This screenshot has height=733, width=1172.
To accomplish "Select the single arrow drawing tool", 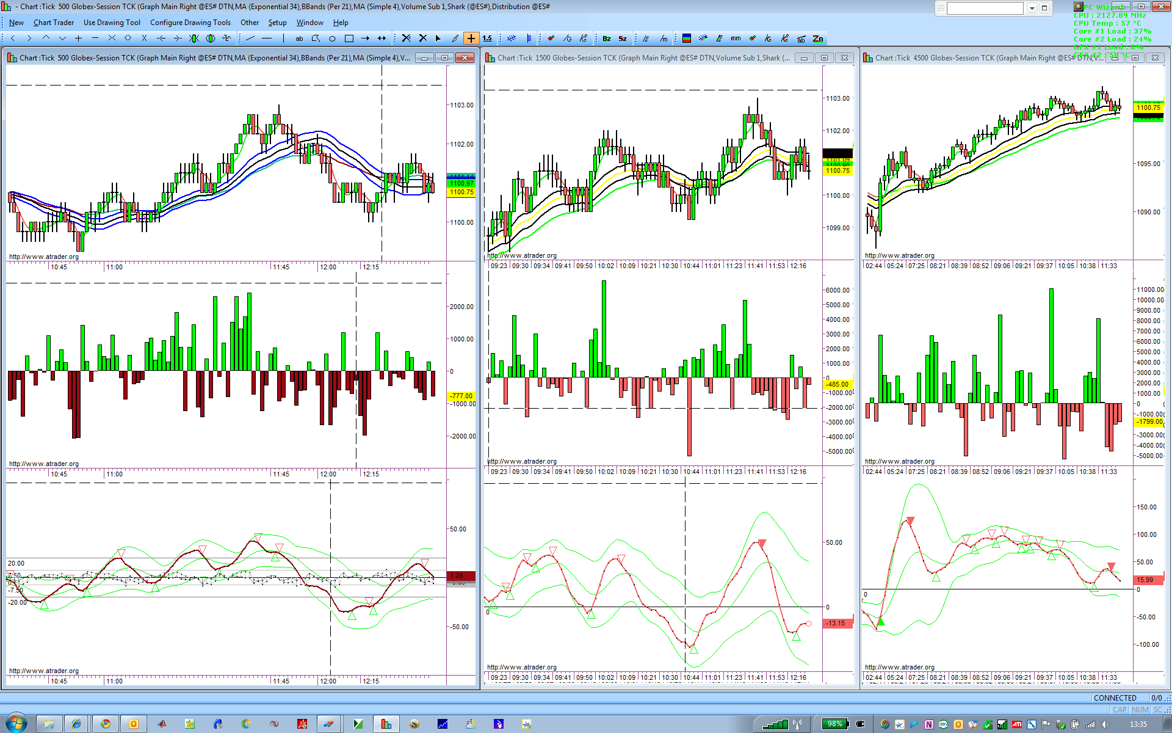I will [x=365, y=38].
